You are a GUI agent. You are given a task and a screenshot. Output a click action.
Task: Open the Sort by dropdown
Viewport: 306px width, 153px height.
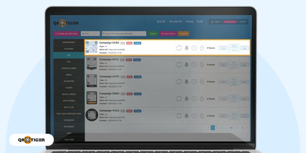90,34
